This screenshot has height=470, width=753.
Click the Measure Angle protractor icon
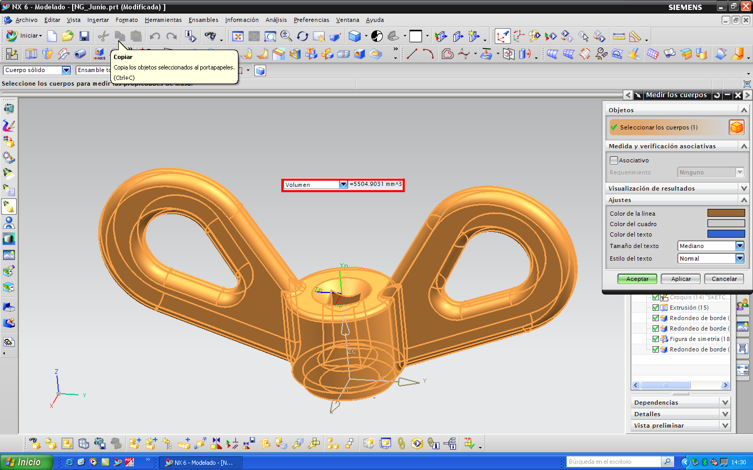pos(635,36)
